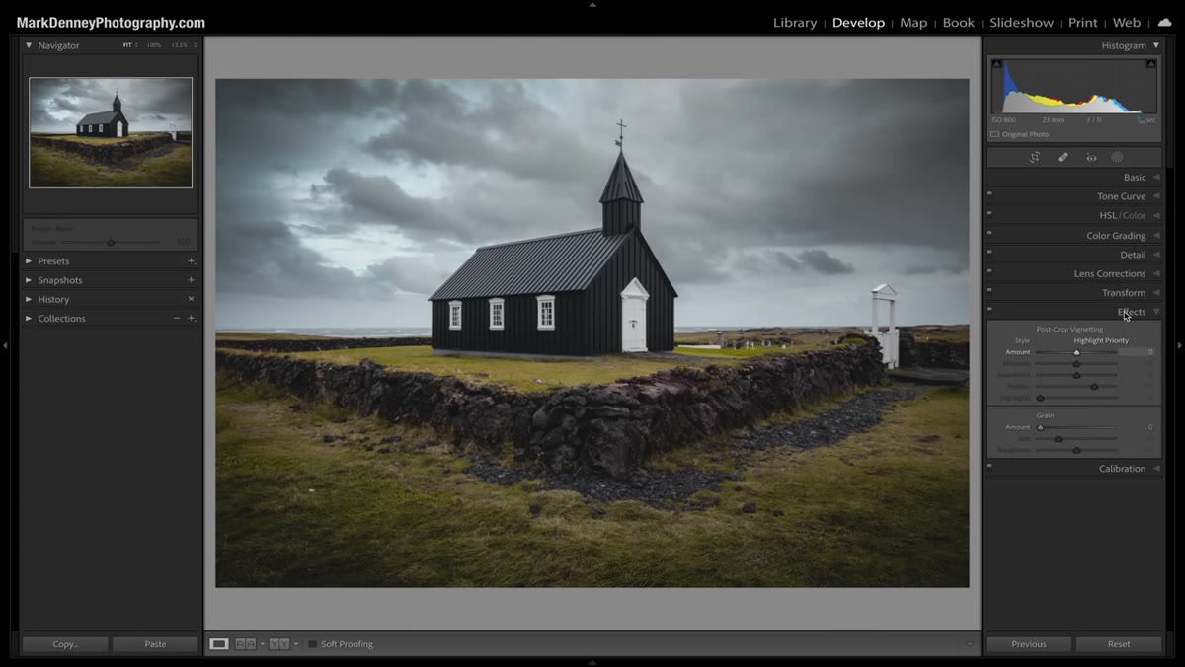Switch to the Library module
Image resolution: width=1185 pixels, height=667 pixels.
[x=795, y=23]
